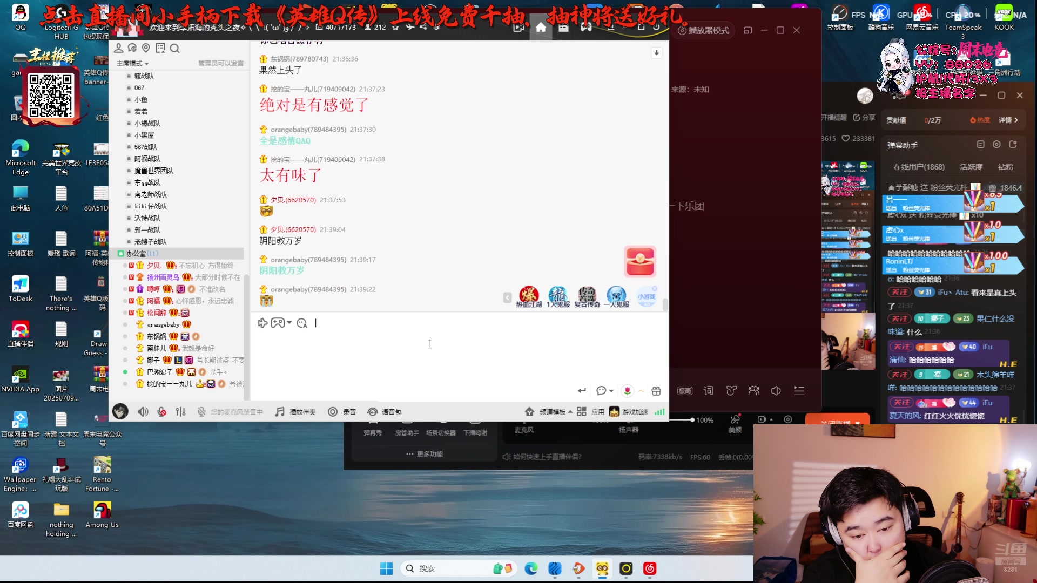Screen dimensions: 1037x583
Task: Open the settings icon in 弹幕助手 panel
Action: coord(996,144)
